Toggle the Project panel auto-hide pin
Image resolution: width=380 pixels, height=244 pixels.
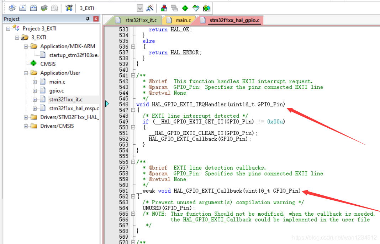(88, 19)
